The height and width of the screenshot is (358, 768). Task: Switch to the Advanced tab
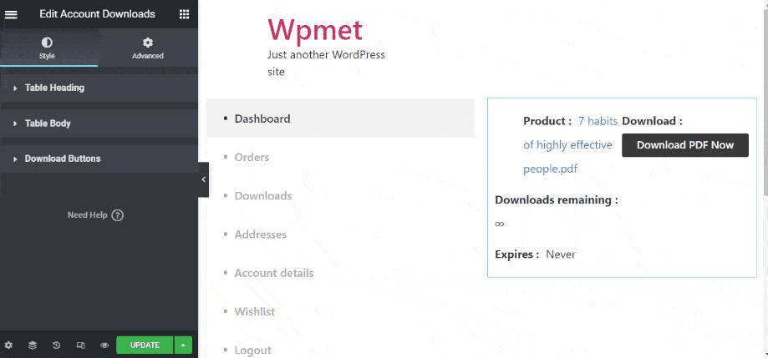point(147,48)
